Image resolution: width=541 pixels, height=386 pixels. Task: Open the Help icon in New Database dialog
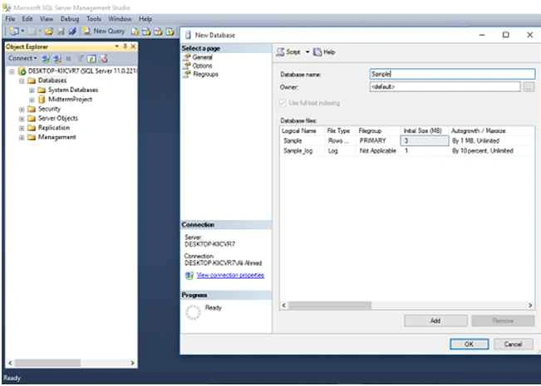pos(317,52)
